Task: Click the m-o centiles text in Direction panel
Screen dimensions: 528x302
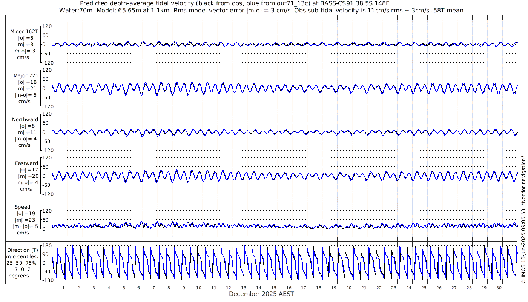Action: 22,257
